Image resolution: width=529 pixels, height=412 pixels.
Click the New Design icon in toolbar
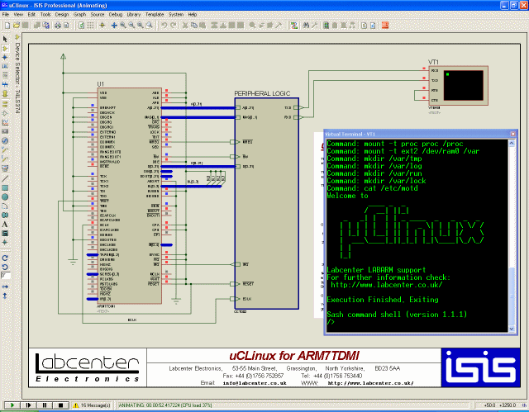[x=6, y=26]
